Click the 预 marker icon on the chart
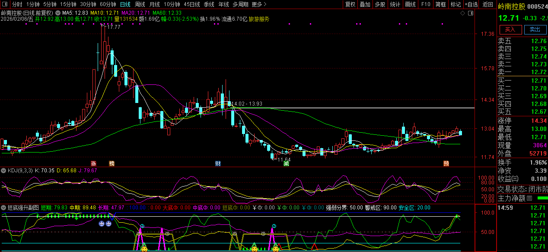The width and height of the screenshot is (548, 252). (446, 164)
